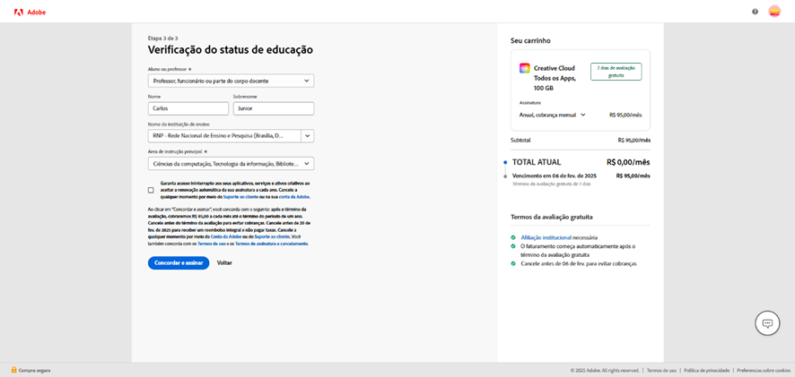This screenshot has width=795, height=377.
Task: Click the TOTAL ATUAL label
Action: click(x=537, y=162)
